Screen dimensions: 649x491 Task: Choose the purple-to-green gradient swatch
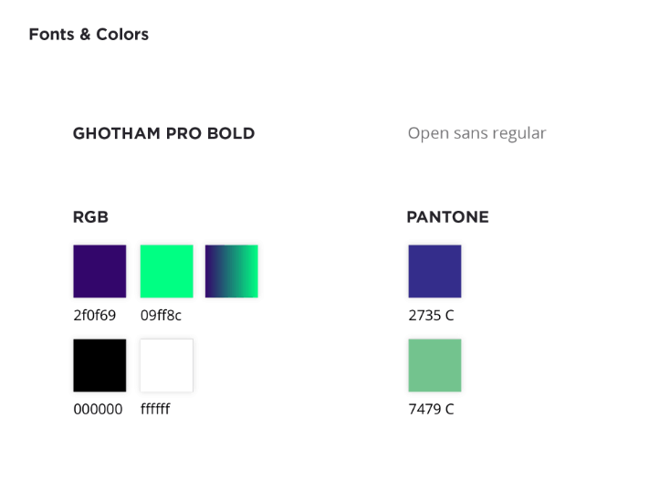[x=231, y=271]
